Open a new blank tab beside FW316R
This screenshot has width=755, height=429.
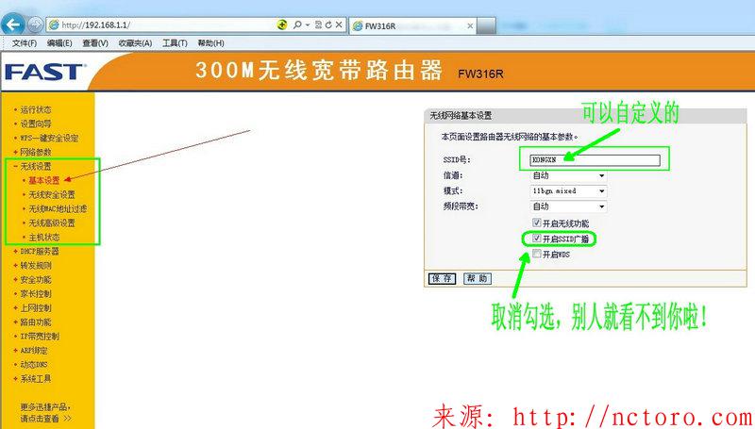coord(486,26)
